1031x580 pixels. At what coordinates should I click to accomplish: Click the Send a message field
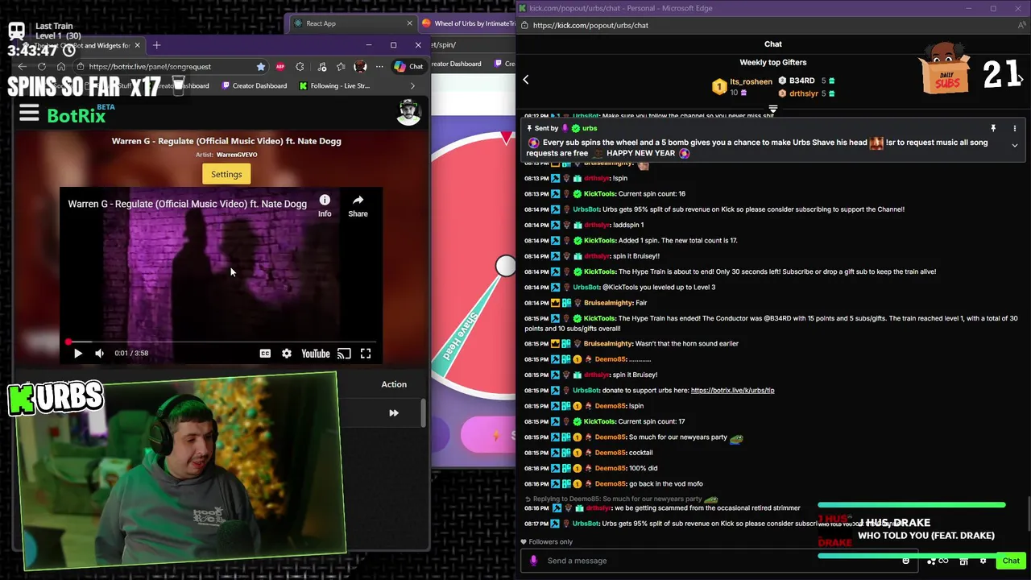coord(717,561)
